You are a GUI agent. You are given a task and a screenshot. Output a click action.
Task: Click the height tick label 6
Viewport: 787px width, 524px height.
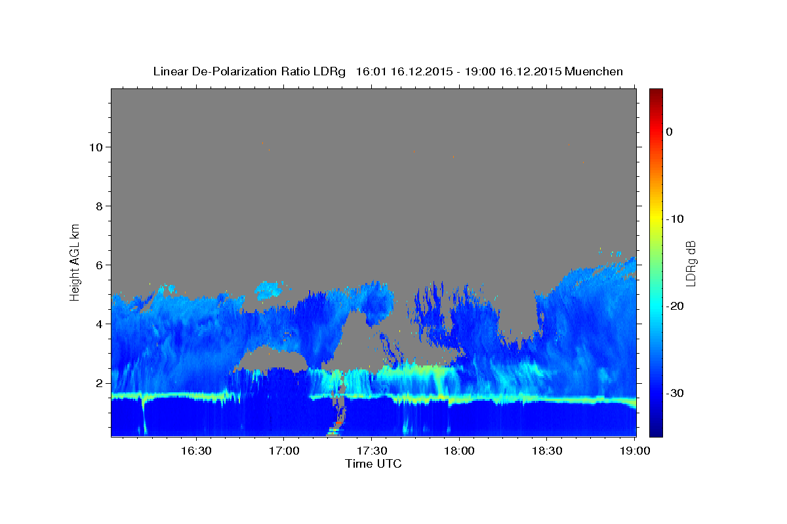click(100, 265)
